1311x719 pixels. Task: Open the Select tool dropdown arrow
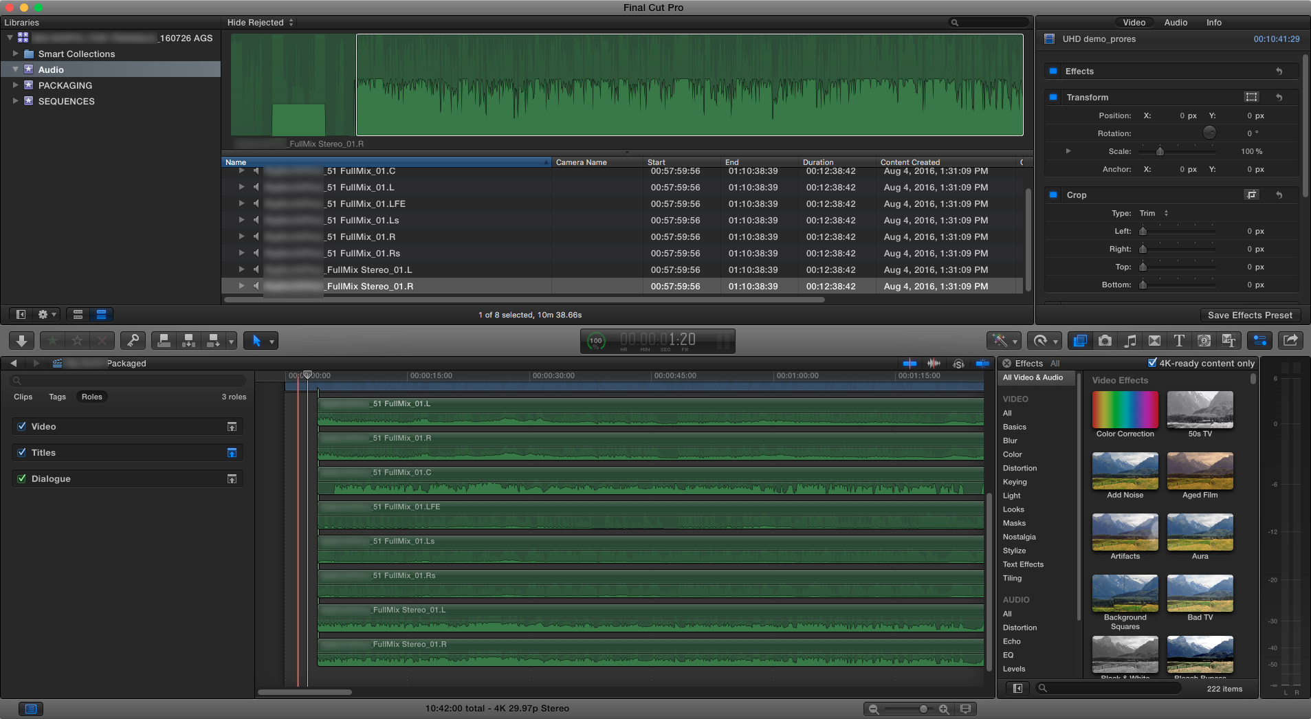(272, 341)
